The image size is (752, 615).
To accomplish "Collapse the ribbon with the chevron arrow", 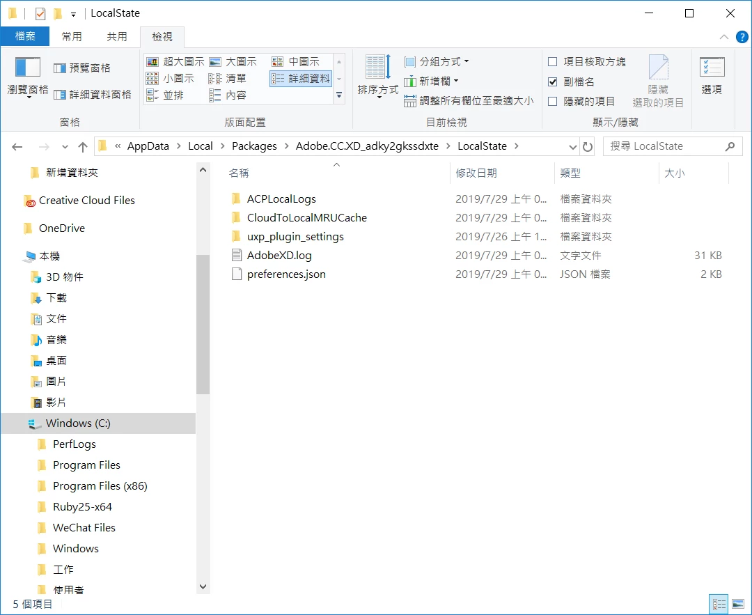I will (x=723, y=37).
